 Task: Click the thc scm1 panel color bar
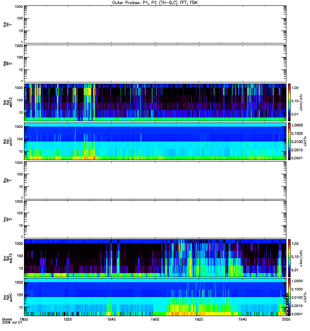click(289, 297)
